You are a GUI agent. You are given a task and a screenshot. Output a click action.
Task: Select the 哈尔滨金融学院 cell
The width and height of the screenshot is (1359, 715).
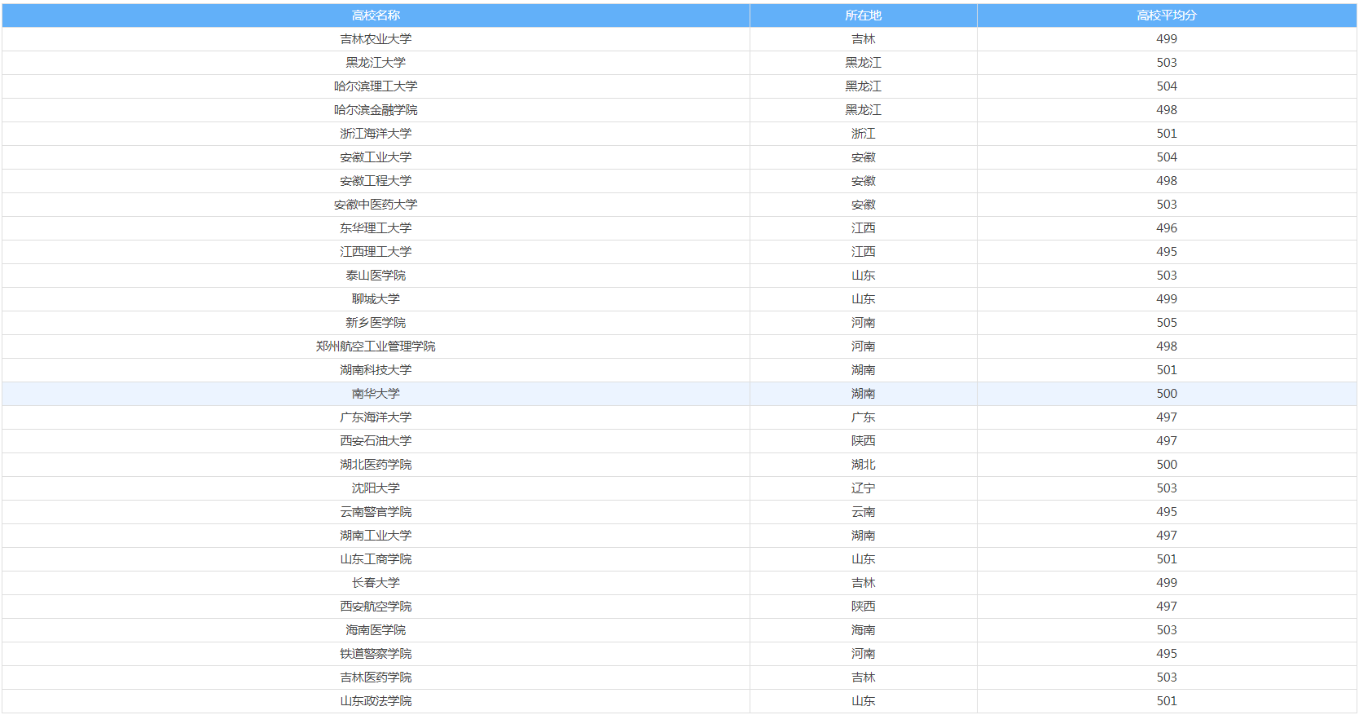tap(376, 110)
